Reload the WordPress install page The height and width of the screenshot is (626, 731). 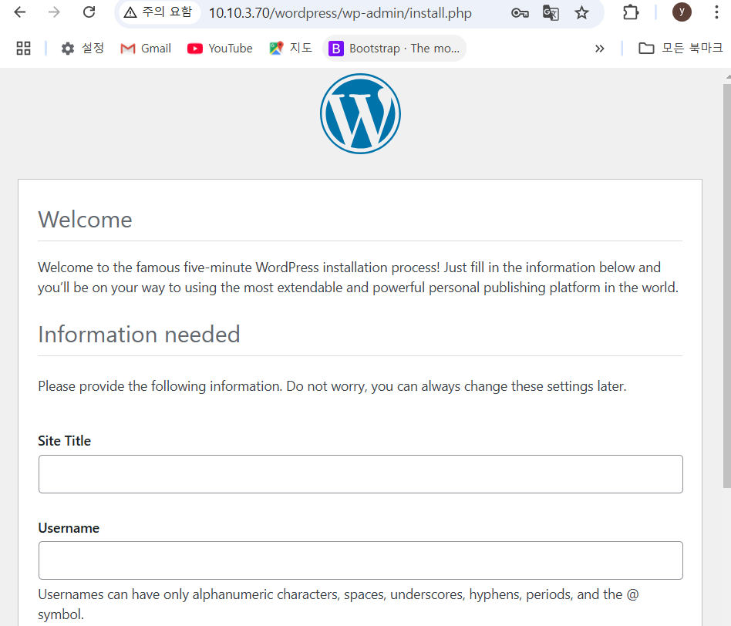(x=89, y=12)
